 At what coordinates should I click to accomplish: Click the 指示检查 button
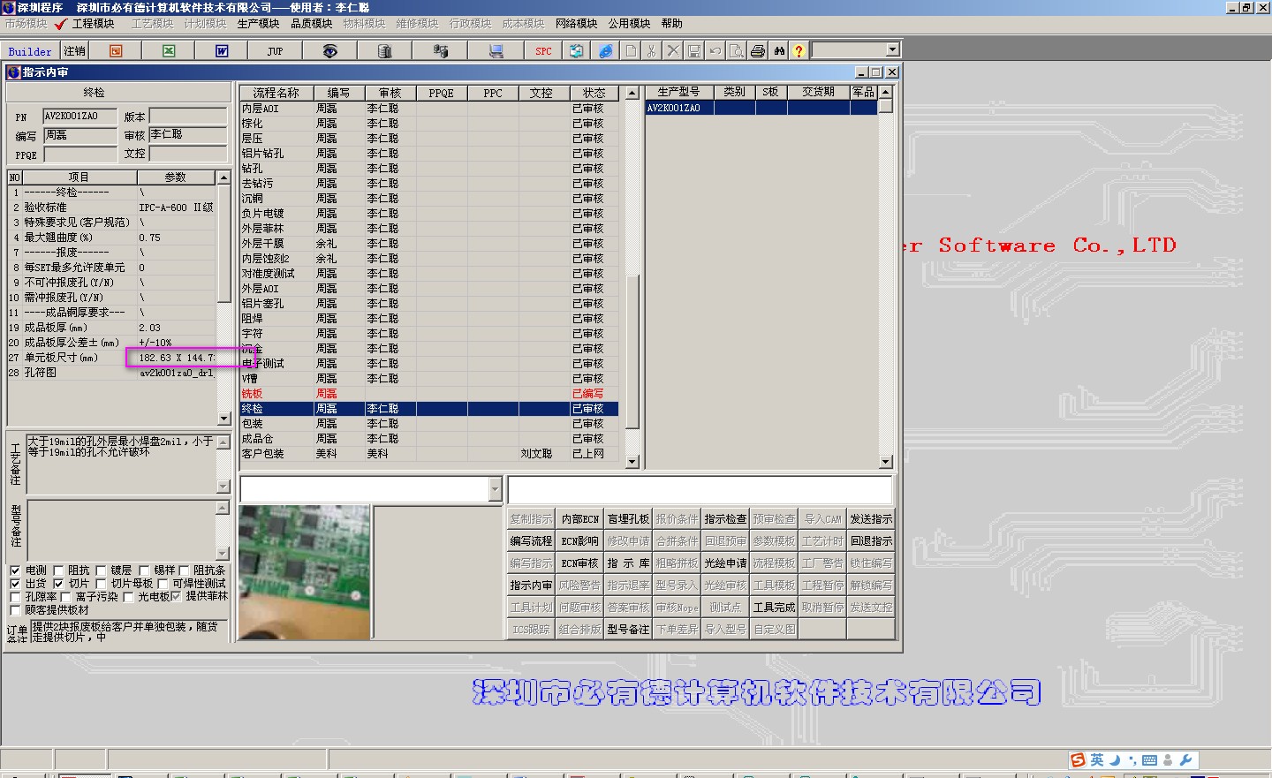(725, 519)
